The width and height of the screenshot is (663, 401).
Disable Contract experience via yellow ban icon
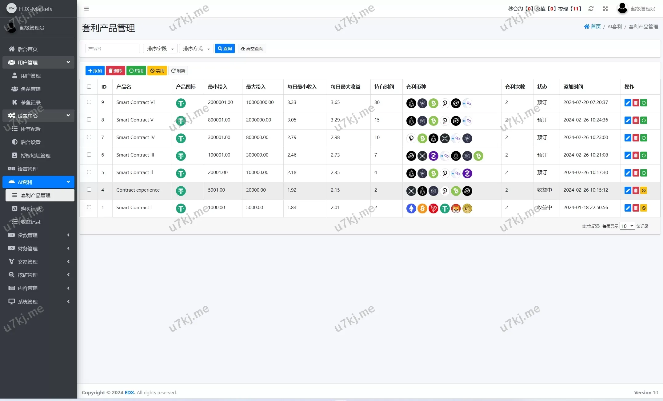(x=643, y=191)
